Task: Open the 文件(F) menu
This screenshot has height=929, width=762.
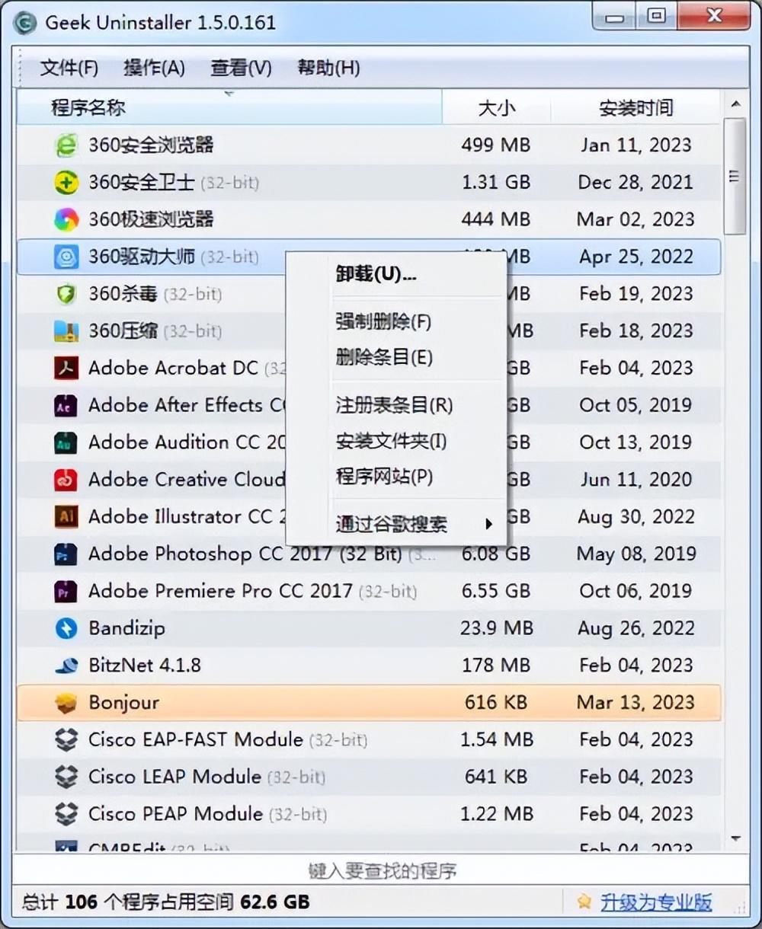Action: [69, 68]
